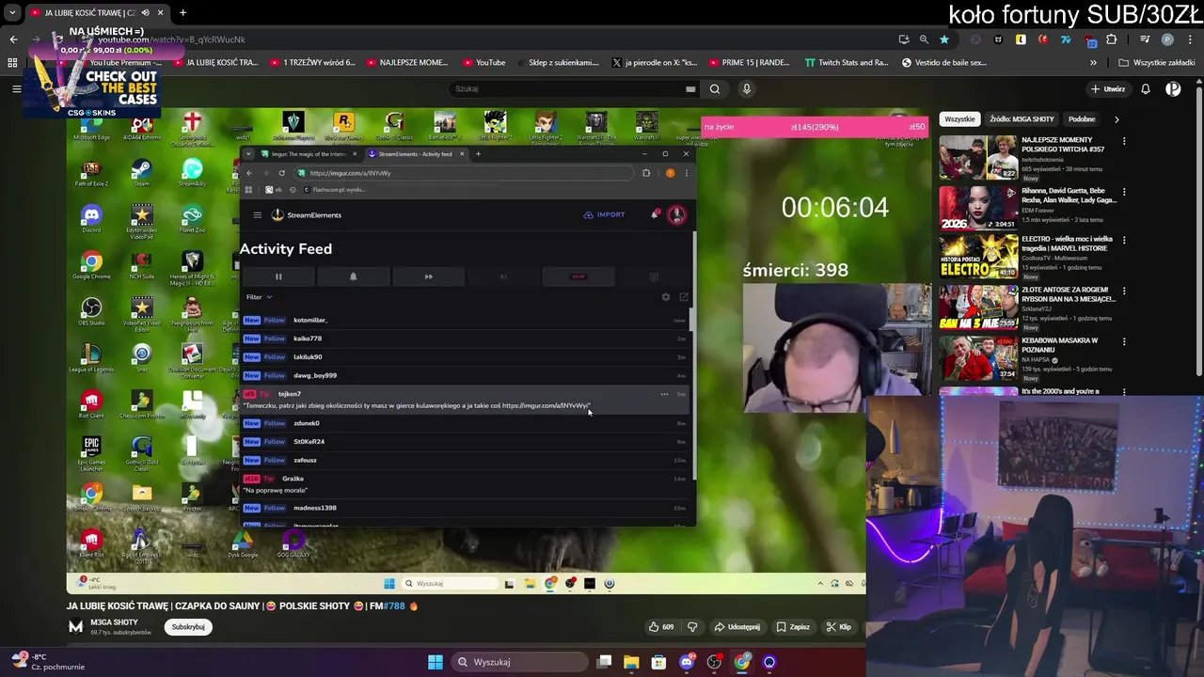Expand the hidden bookmarks chevron
The height and width of the screenshot is (677, 1204).
1093,63
